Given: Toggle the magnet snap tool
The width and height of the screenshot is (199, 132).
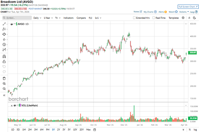Looking at the screenshot, I should coord(4,56).
